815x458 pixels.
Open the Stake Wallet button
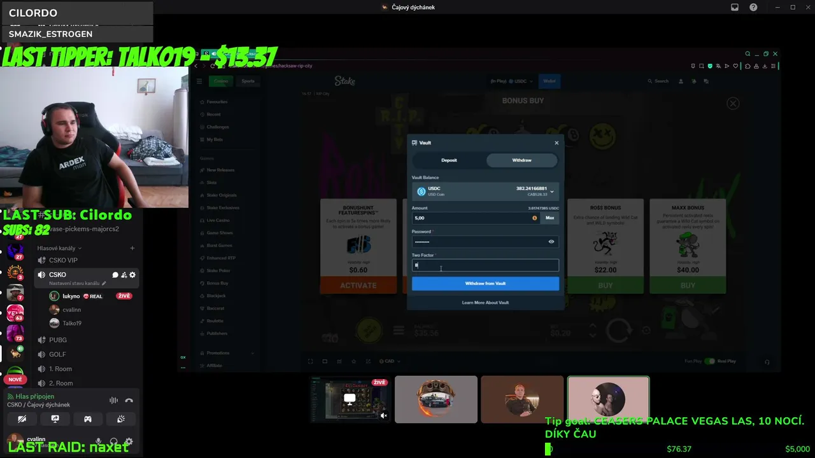[x=549, y=81]
